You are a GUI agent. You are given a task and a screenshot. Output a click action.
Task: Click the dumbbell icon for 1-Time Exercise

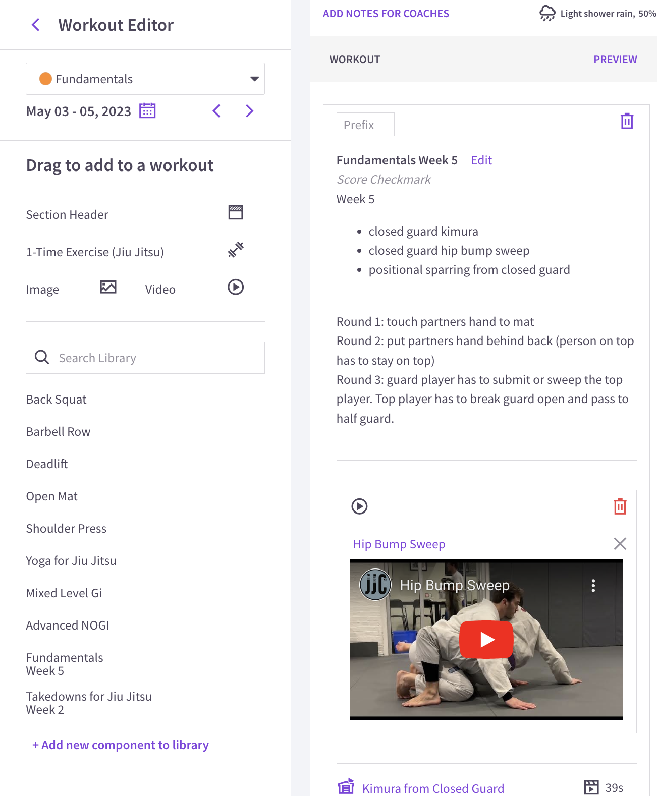click(235, 249)
